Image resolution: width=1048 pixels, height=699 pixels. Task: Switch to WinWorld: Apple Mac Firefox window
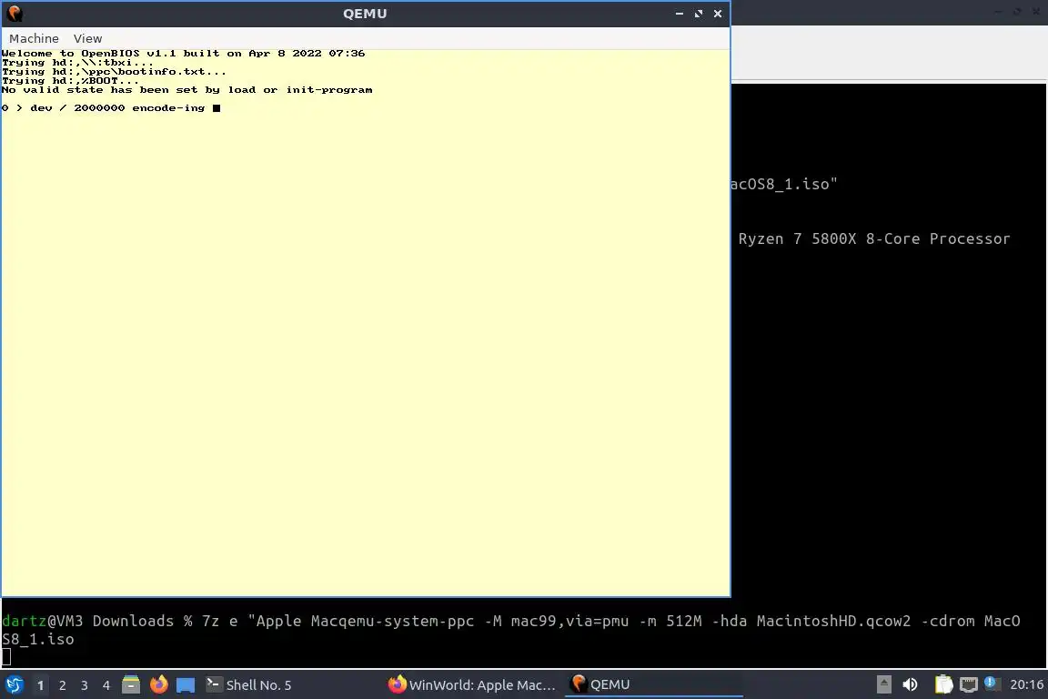[472, 684]
